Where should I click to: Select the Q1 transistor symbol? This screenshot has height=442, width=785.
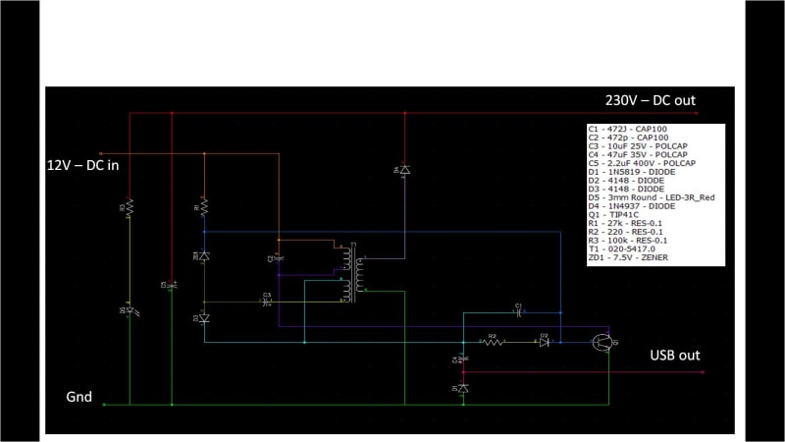click(602, 343)
